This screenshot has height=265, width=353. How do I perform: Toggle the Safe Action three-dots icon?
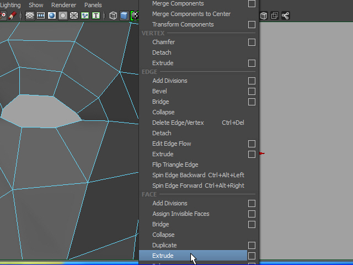[x=85, y=15]
